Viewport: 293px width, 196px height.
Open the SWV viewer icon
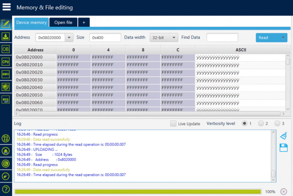pos(6,74)
